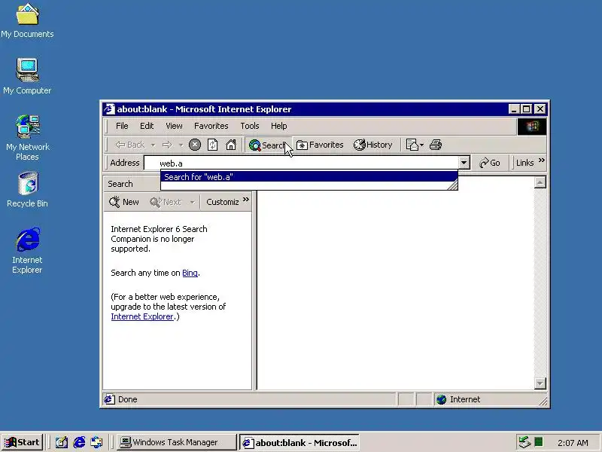This screenshot has height=452, width=602.
Task: Select My Computer desktop icon
Action: pyautogui.click(x=27, y=77)
